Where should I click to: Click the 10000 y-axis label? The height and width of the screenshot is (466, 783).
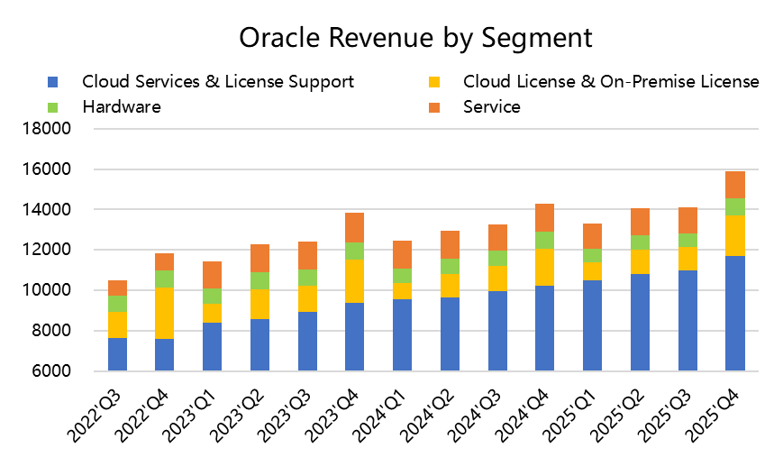click(47, 290)
